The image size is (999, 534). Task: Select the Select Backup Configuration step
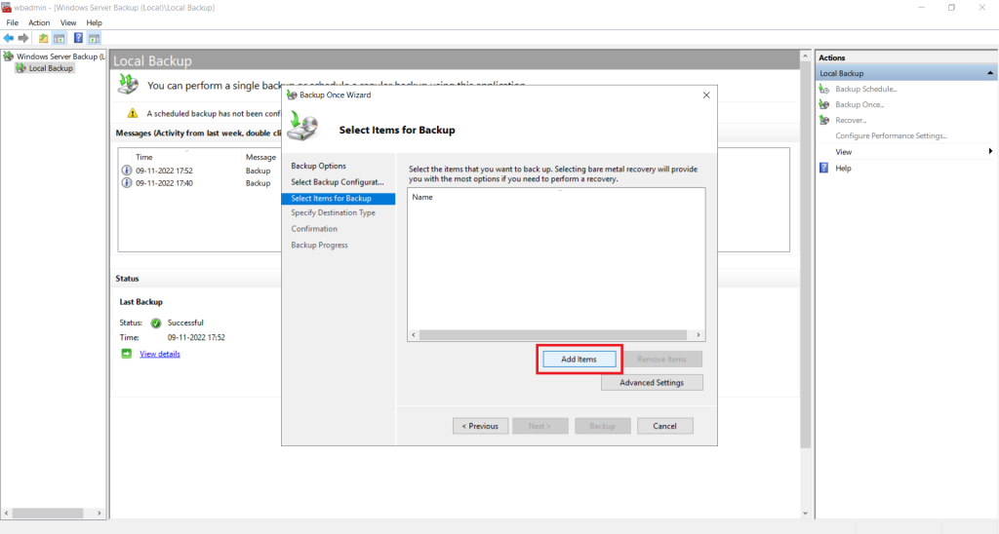coord(337,182)
